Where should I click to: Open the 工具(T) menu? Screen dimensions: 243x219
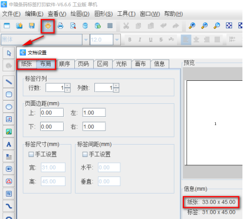pyautogui.click(x=126, y=14)
